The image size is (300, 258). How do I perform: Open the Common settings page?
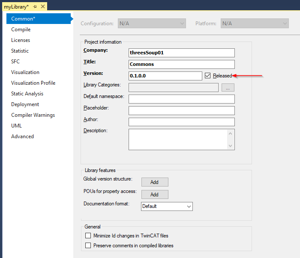pyautogui.click(x=39, y=18)
